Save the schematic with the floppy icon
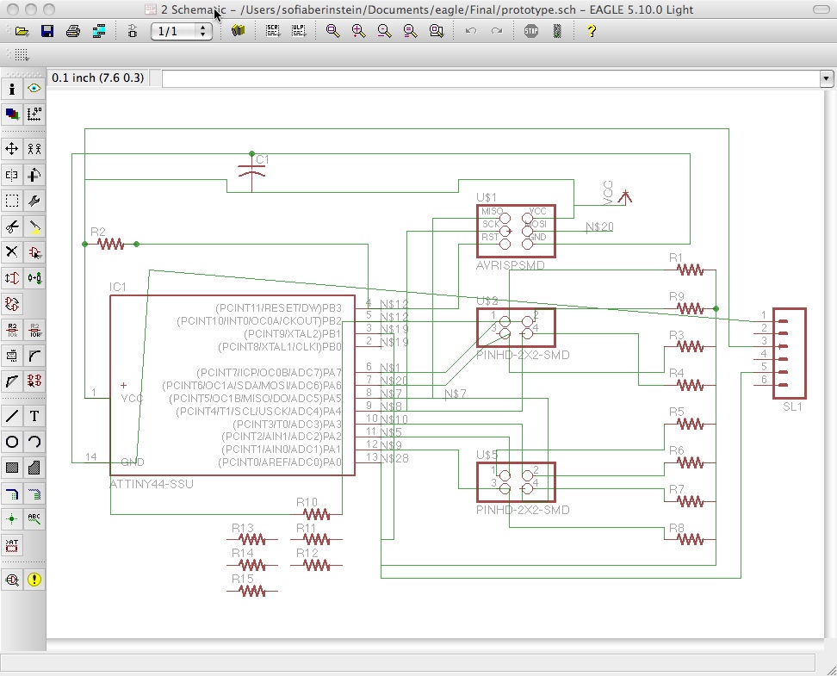The width and height of the screenshot is (837, 676). tap(47, 32)
